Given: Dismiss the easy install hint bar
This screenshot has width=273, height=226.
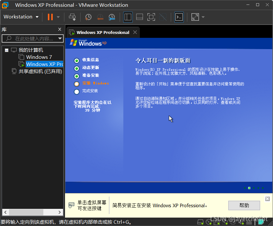Looking at the screenshot, I should click(268, 199).
